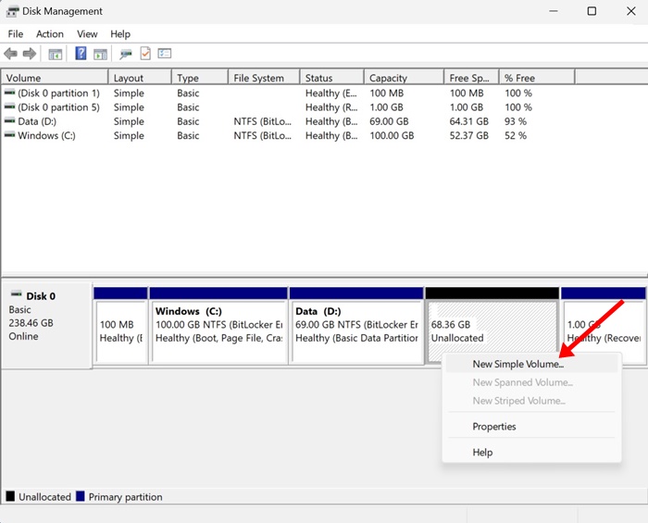Click the Settings list view toolbar icon
This screenshot has width=648, height=523.
165,54
